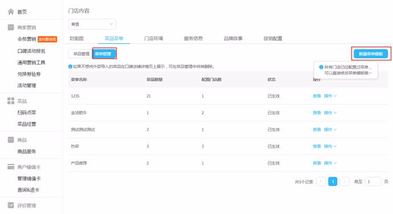393x214 pixels.
Task: Click the 共5个记录 record count
Action: coord(304,182)
